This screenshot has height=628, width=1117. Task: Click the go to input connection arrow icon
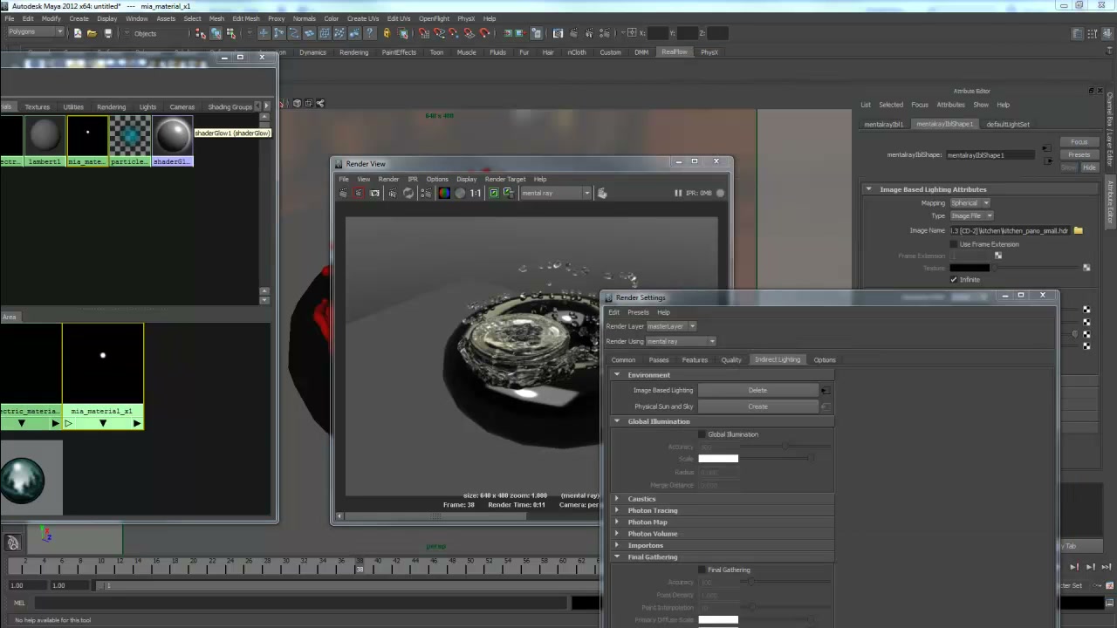1046,148
